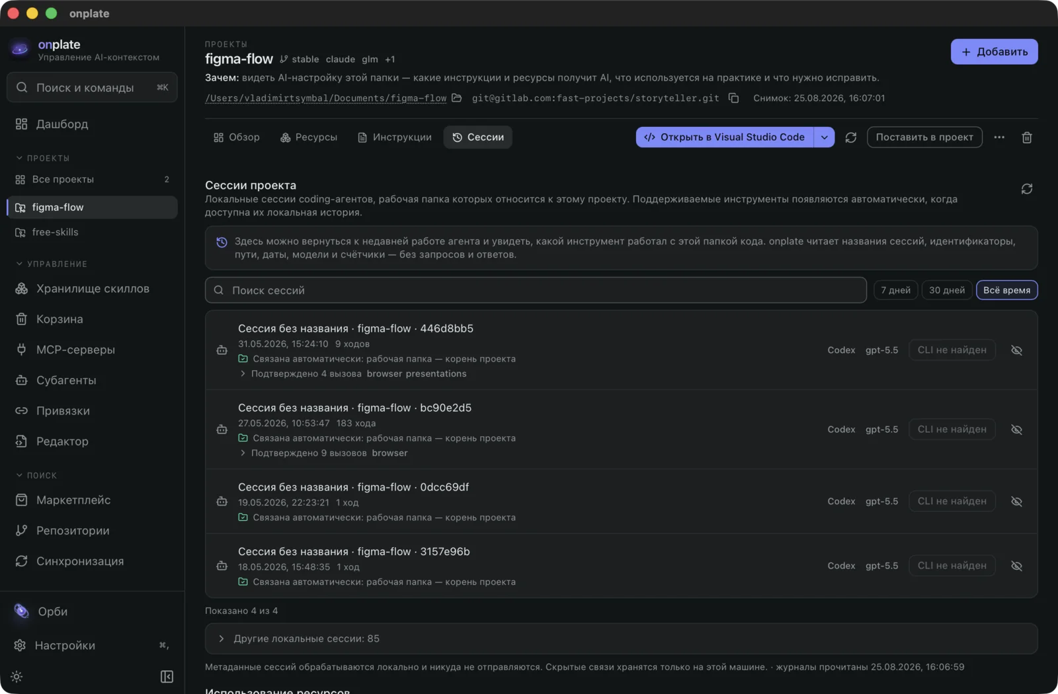Click the session title ending bc90e2d5

coord(355,408)
